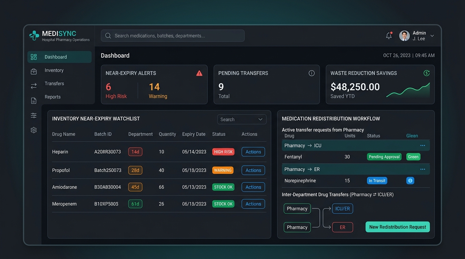Open more options for Pharmacy → ER
The width and height of the screenshot is (465, 259).
coord(422,169)
